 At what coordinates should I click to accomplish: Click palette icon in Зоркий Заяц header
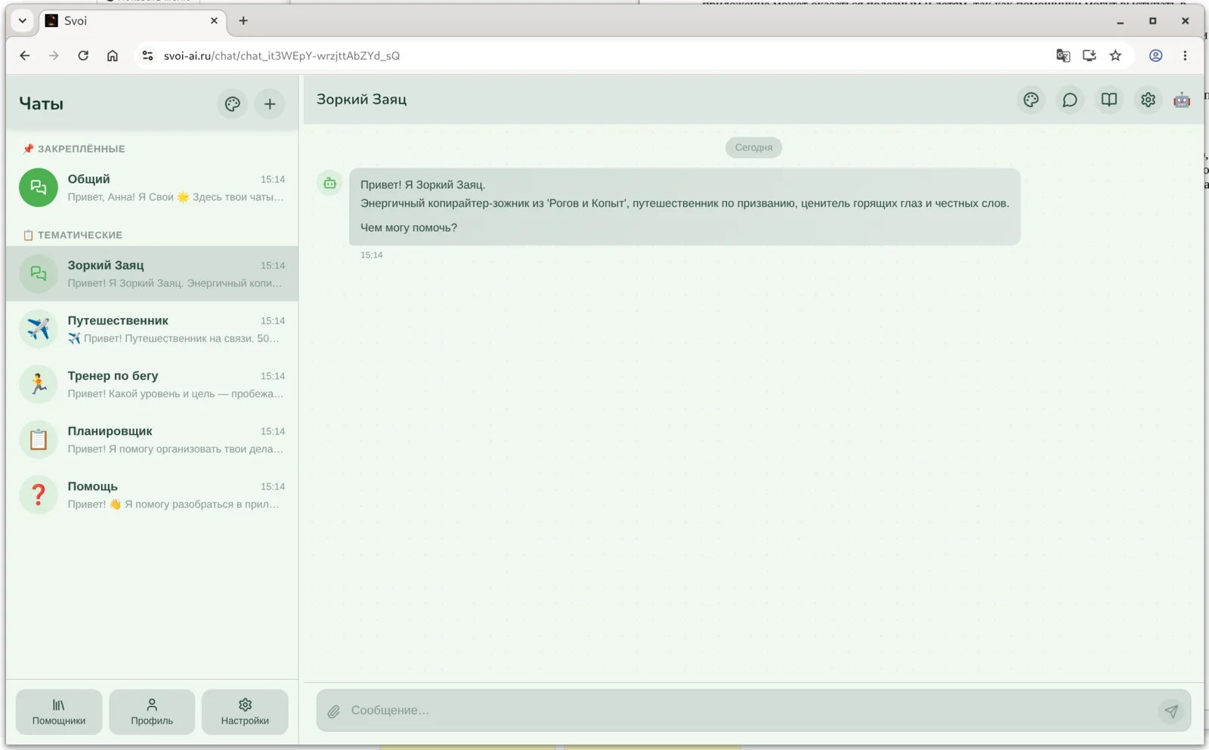pyautogui.click(x=1031, y=100)
